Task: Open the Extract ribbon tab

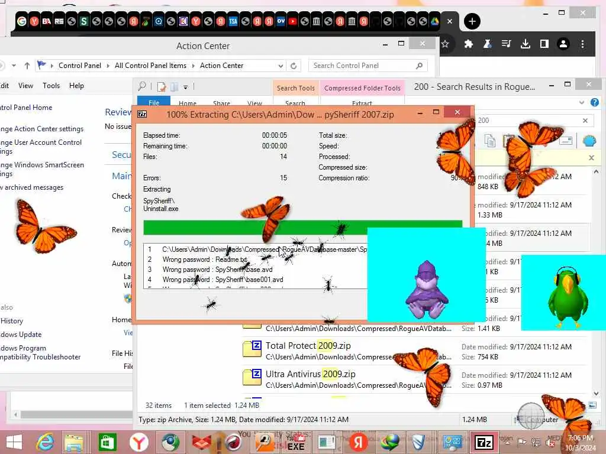Action: [362, 102]
